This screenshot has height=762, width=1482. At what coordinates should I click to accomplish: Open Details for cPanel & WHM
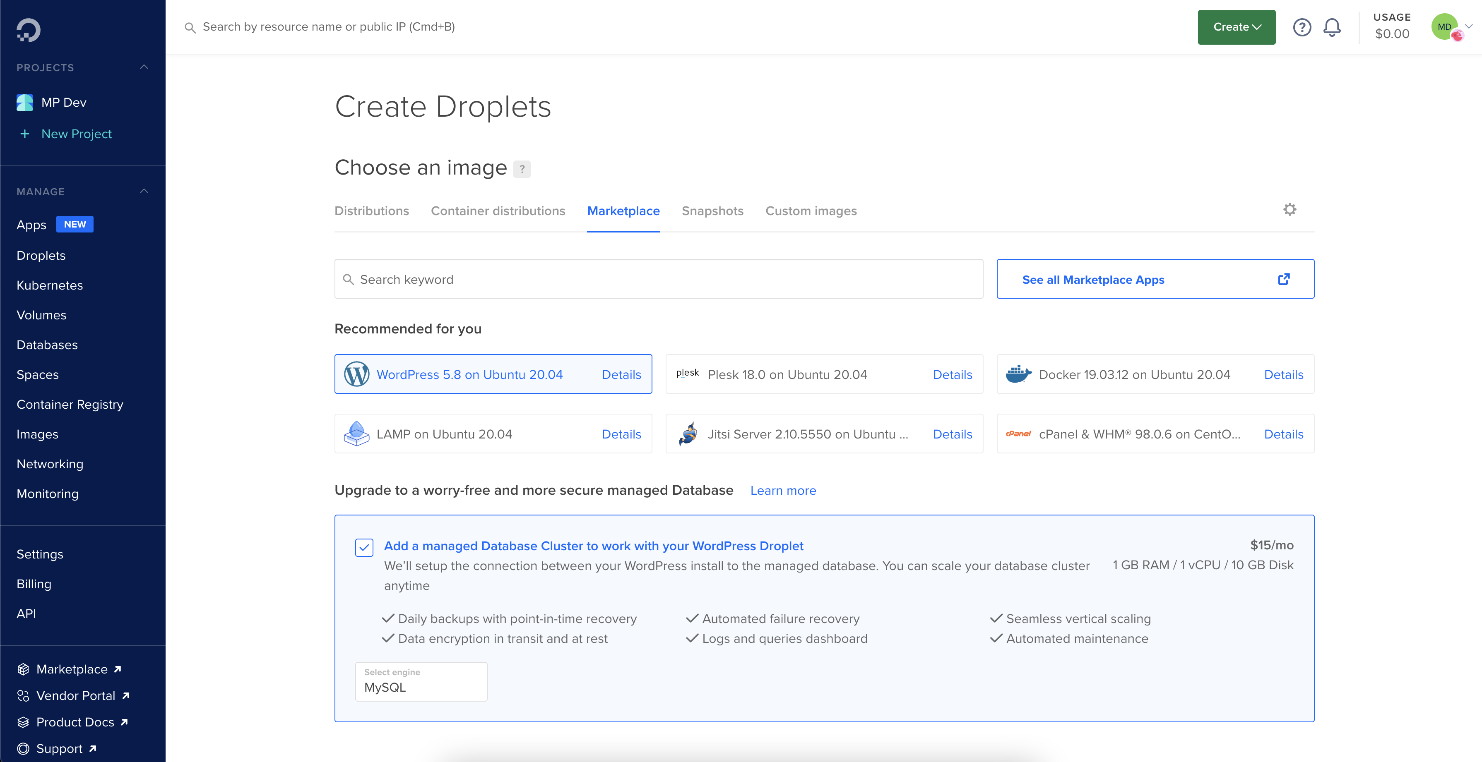[1284, 434]
